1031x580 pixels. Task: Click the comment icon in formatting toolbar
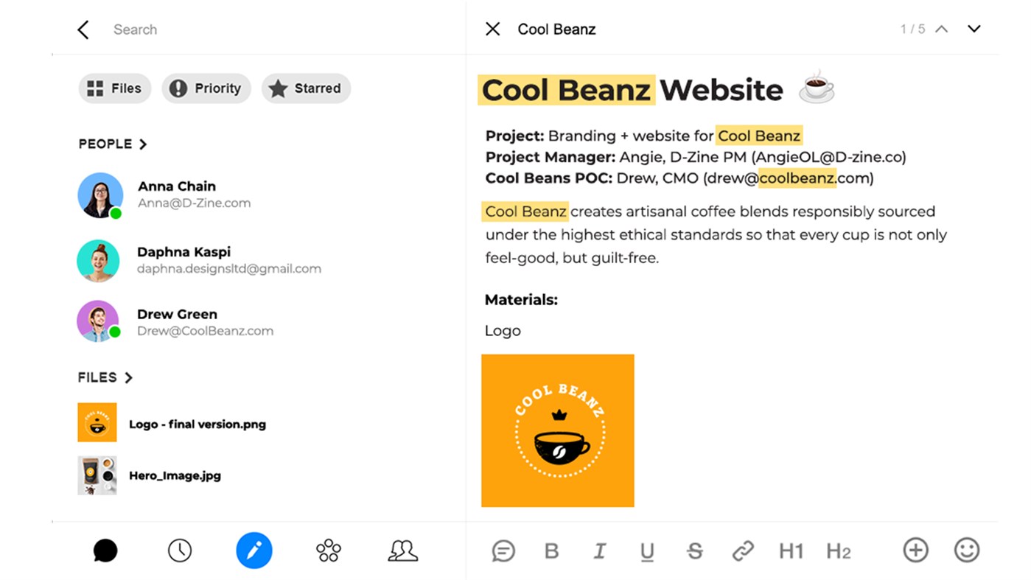coord(503,551)
